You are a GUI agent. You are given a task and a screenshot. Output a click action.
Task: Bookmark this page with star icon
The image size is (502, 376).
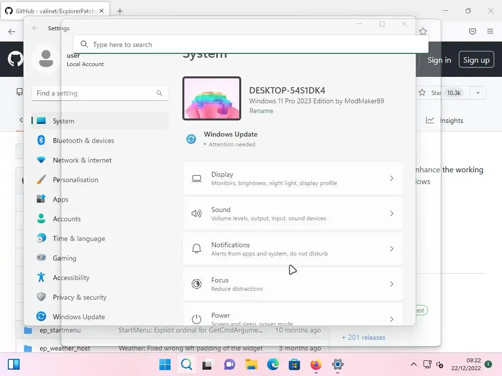click(423, 31)
